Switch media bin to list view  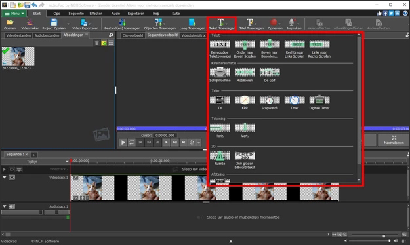click(111, 43)
